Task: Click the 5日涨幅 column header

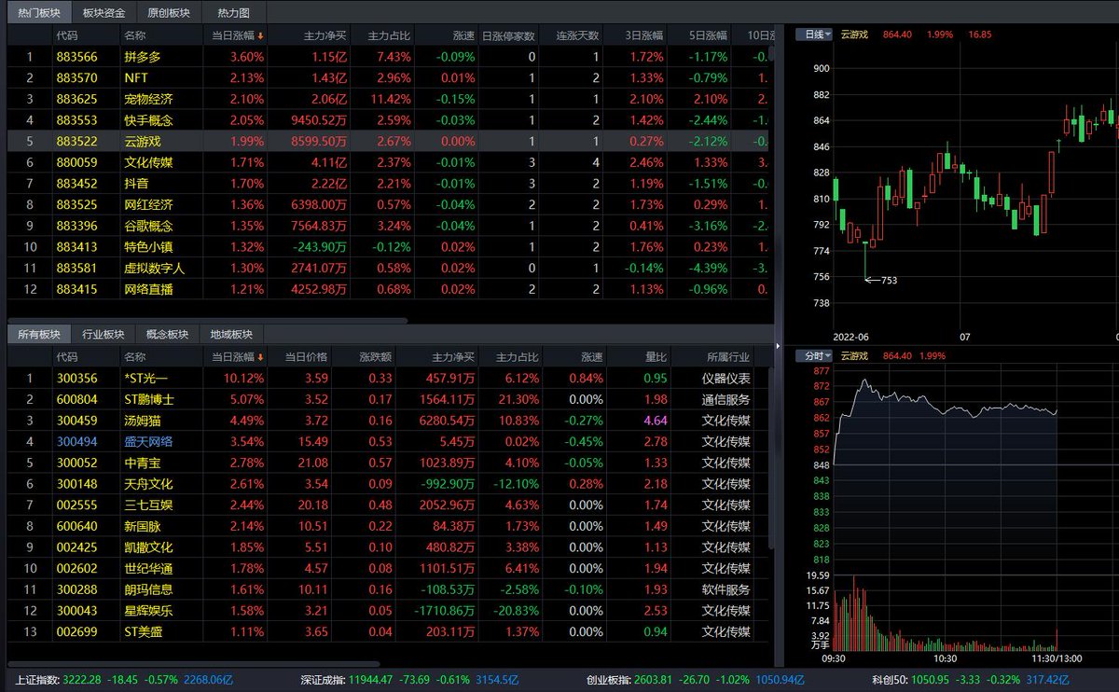Action: (708, 35)
